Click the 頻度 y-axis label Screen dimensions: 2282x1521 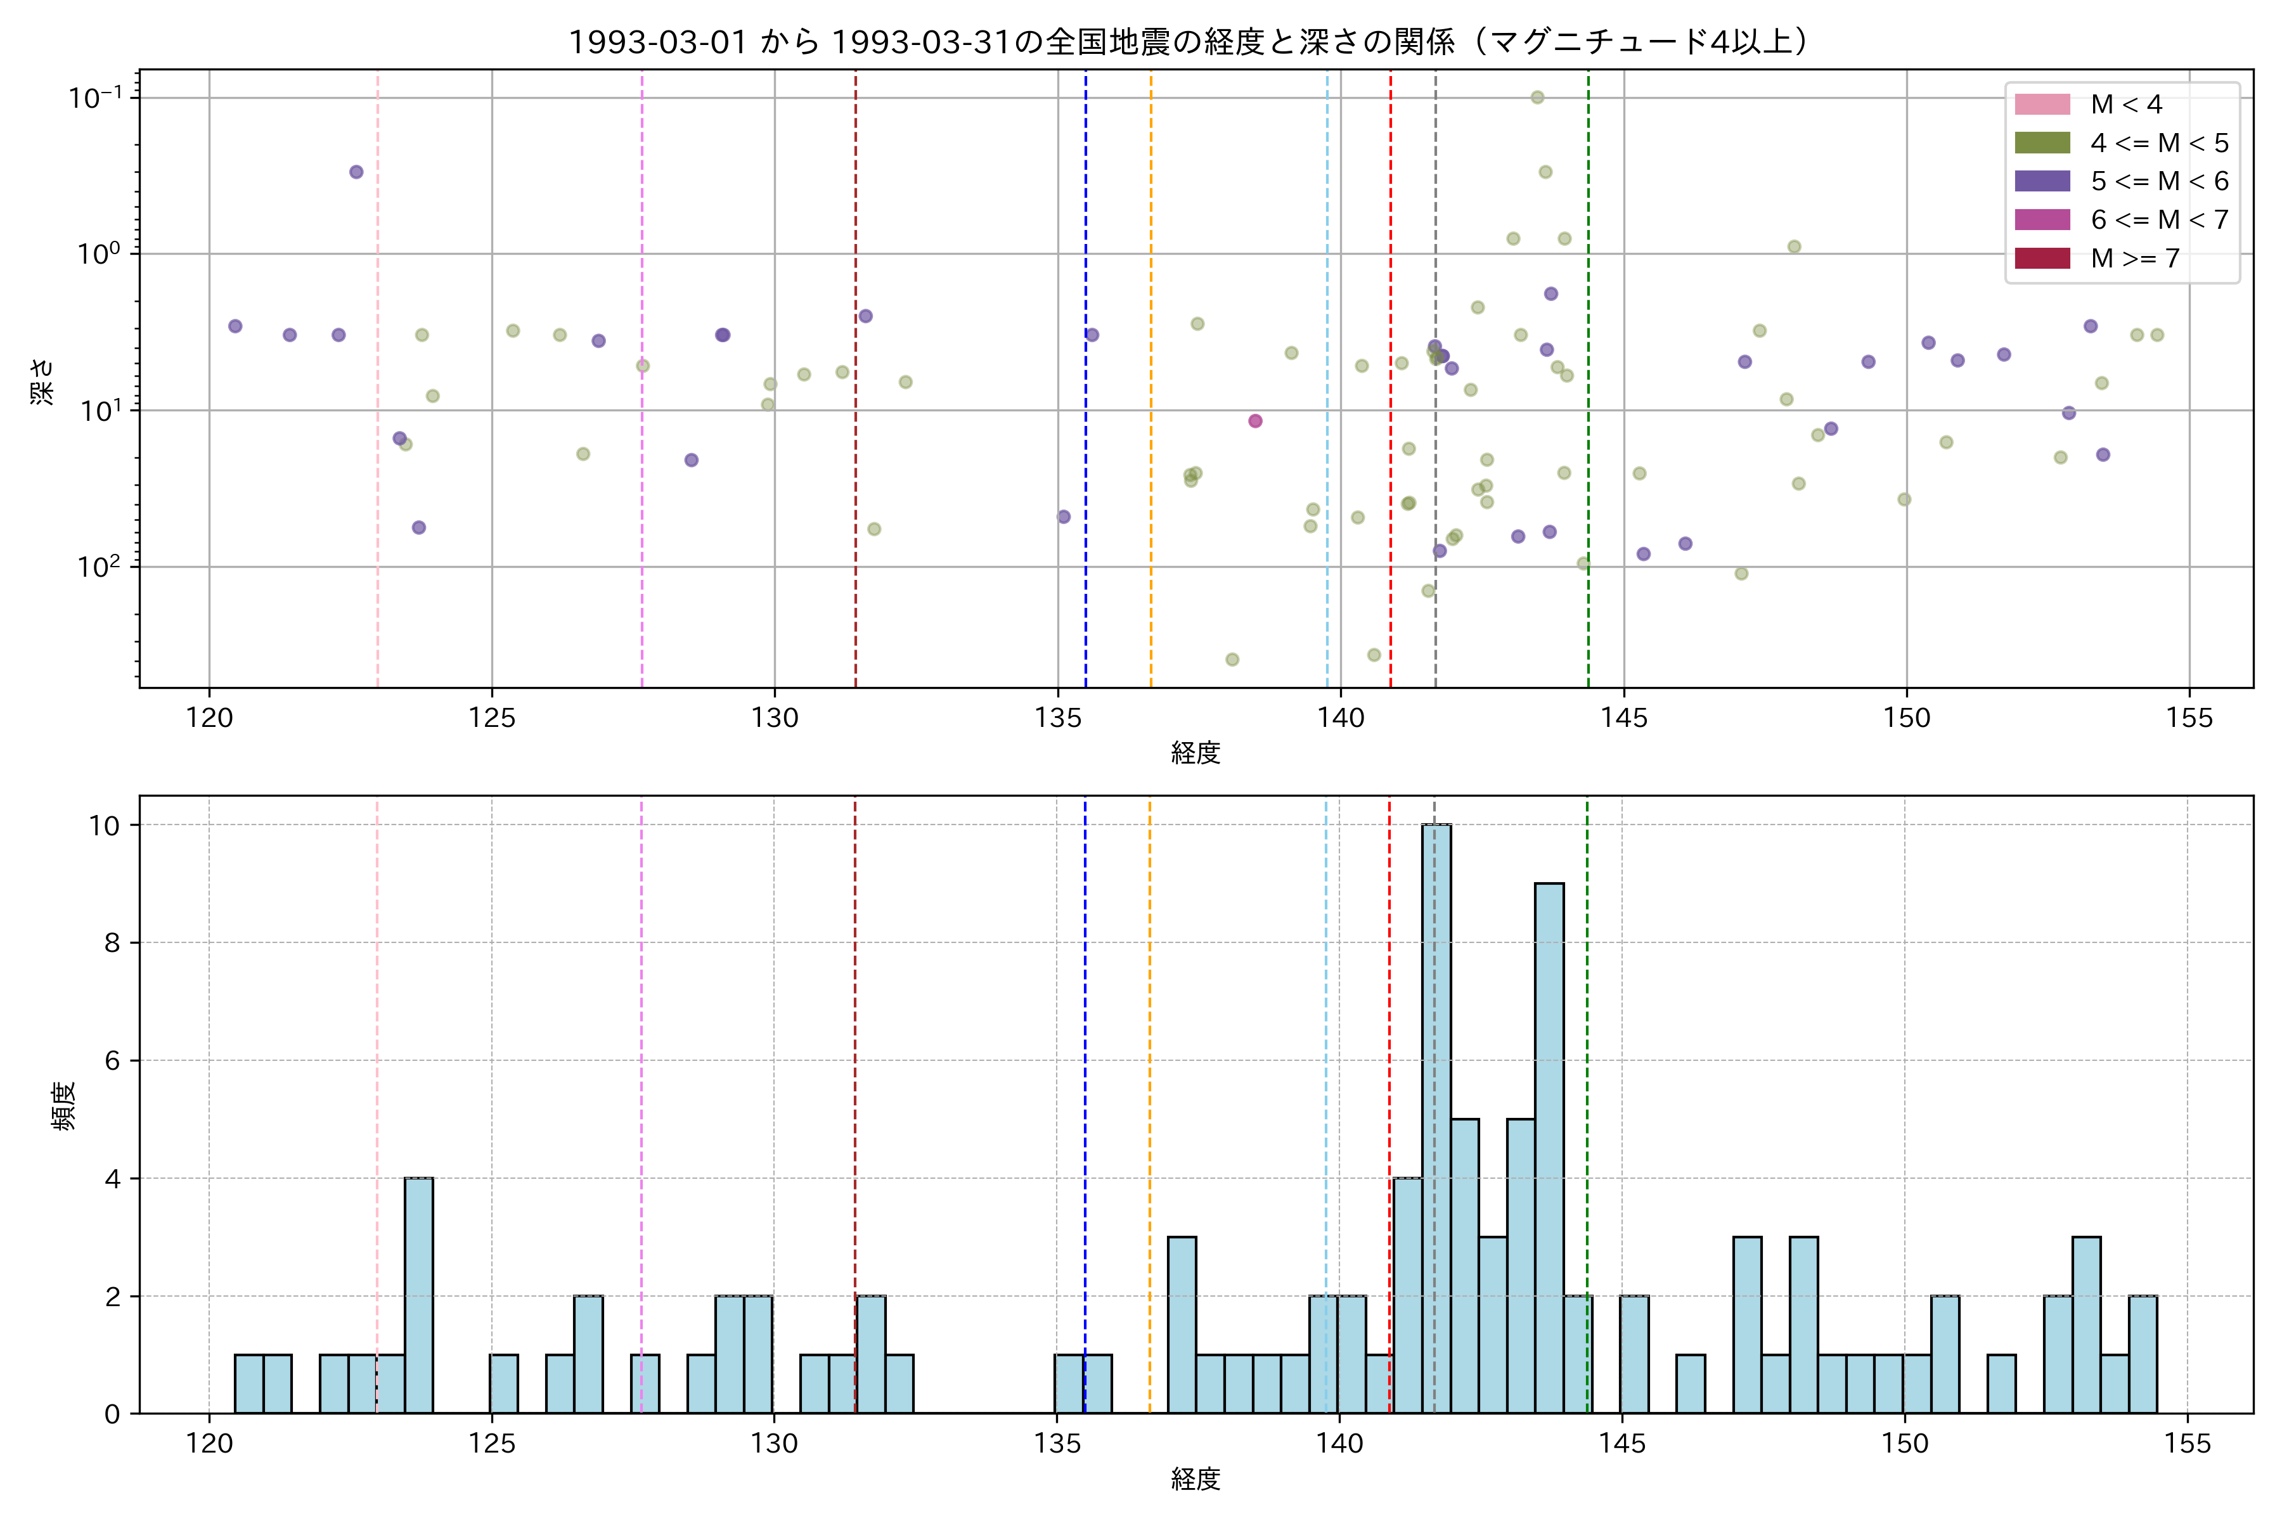pyautogui.click(x=64, y=1106)
